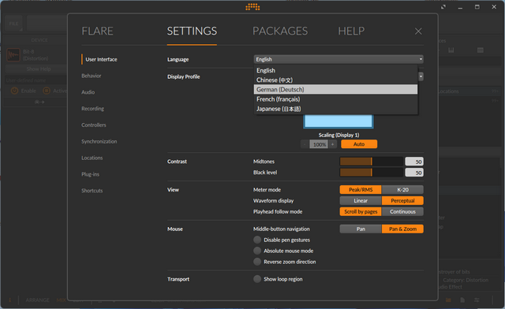Click the 100% scaling value field

click(319, 144)
